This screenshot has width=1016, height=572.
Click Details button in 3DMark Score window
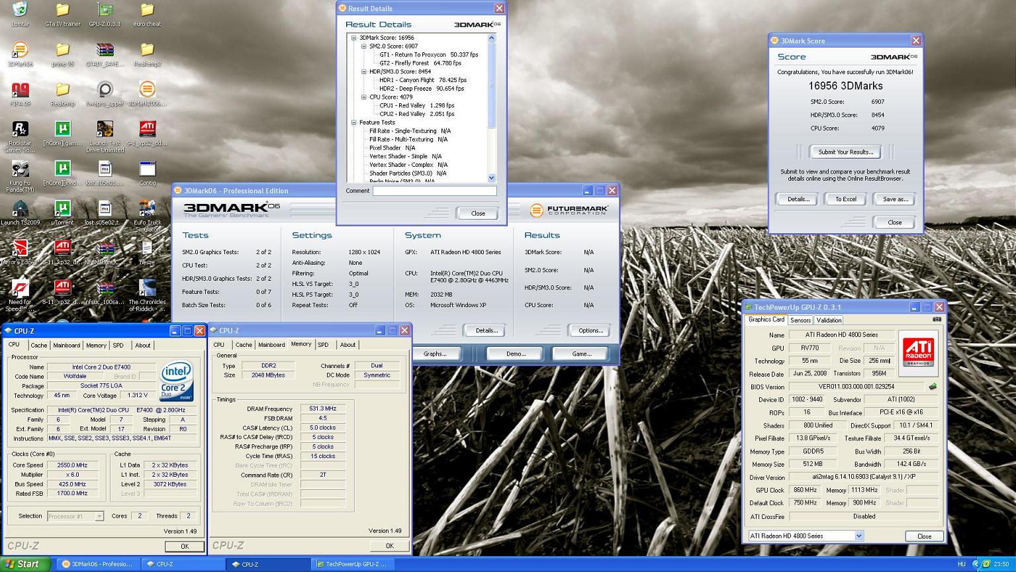[797, 199]
